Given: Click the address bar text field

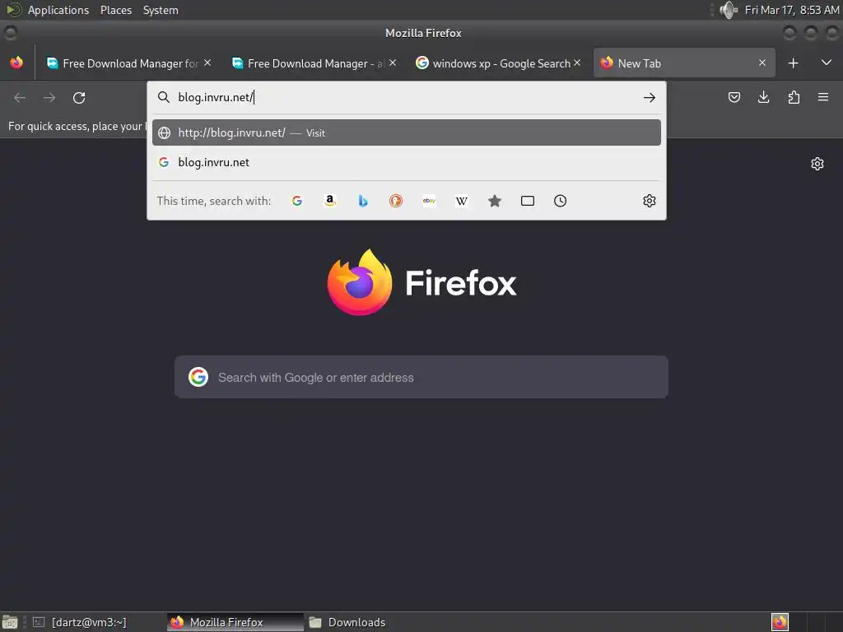Looking at the screenshot, I should coord(407,97).
